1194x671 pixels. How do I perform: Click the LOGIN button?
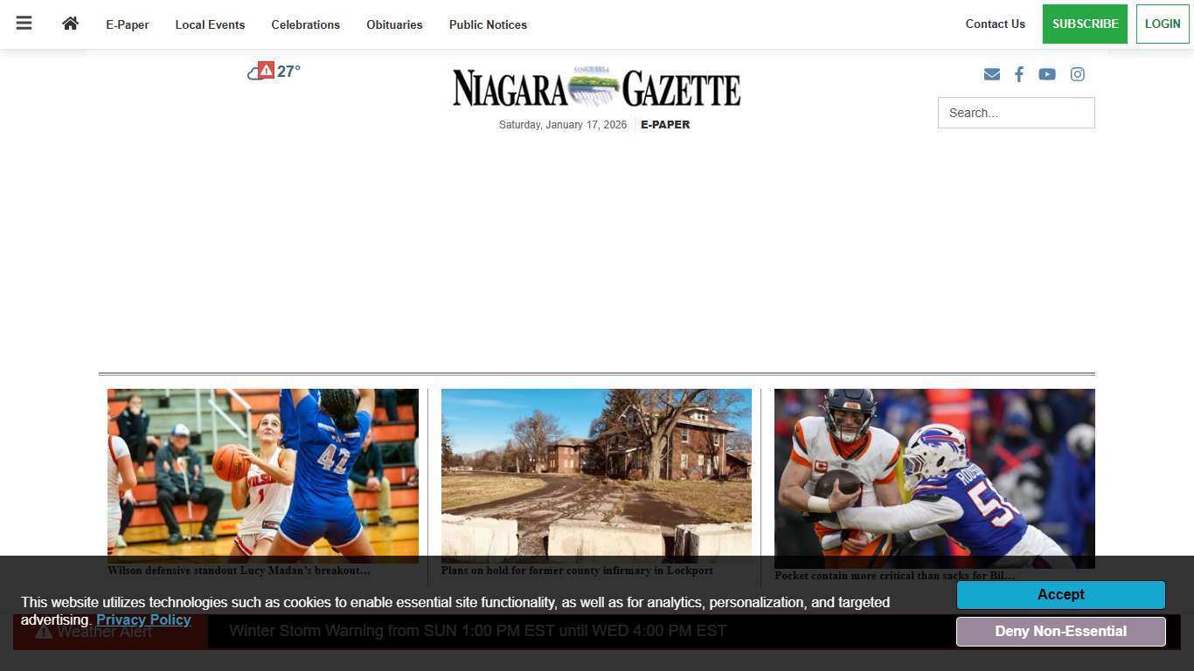click(x=1163, y=24)
